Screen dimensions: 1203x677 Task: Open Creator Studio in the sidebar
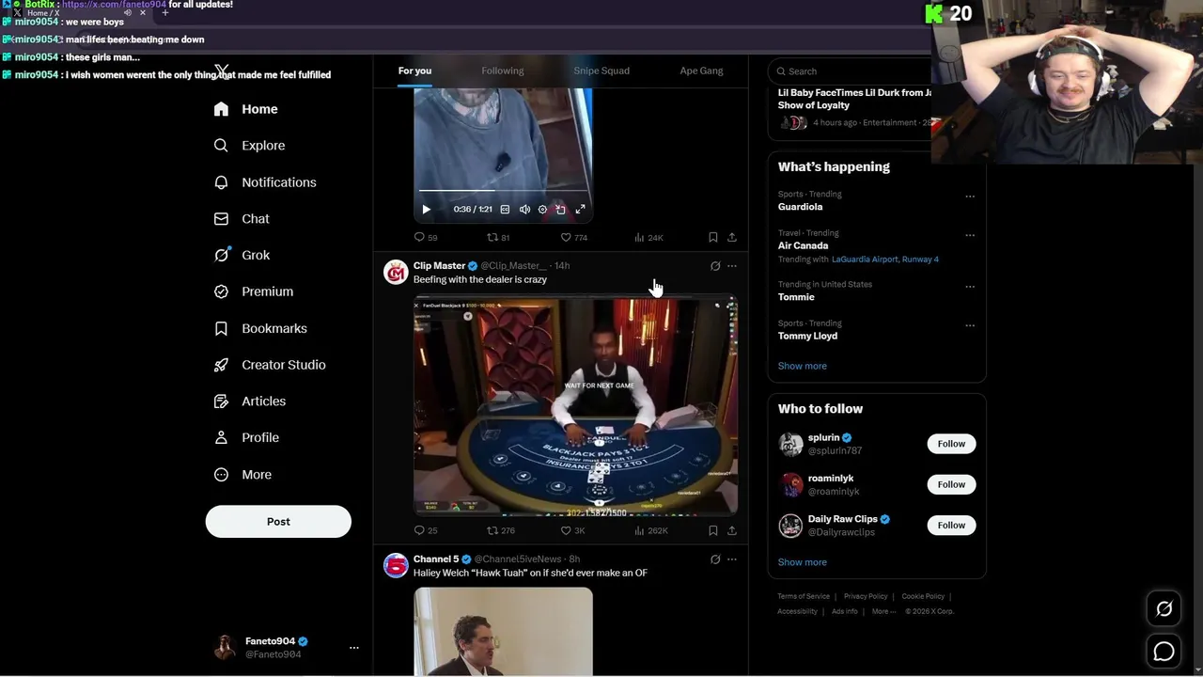(269, 365)
